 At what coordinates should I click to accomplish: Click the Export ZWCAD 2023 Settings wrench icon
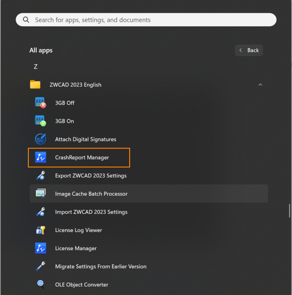click(x=40, y=175)
